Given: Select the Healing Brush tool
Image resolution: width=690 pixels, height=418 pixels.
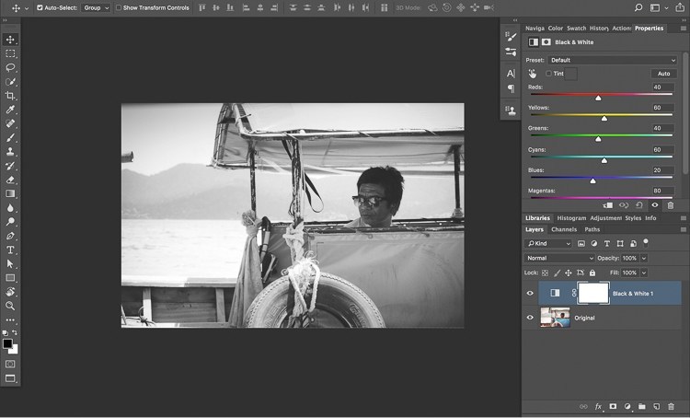Looking at the screenshot, I should coord(10,123).
